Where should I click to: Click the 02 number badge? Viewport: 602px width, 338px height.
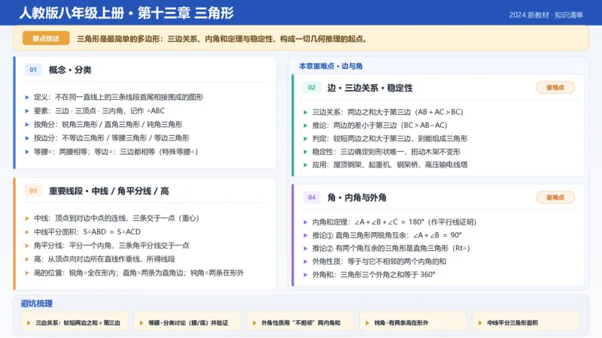(312, 87)
